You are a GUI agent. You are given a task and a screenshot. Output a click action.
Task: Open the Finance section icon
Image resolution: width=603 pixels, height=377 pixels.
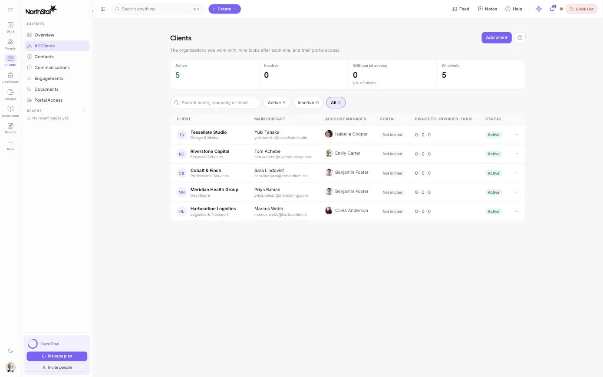click(x=10, y=95)
